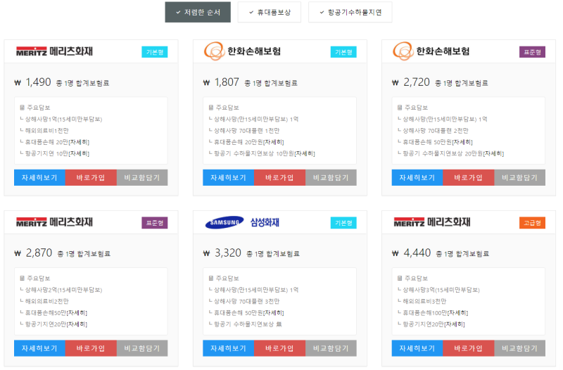Click 해외의료비2천만 on Meritz 2,870 card
Image resolution: width=563 pixels, height=370 pixels.
coord(46,302)
